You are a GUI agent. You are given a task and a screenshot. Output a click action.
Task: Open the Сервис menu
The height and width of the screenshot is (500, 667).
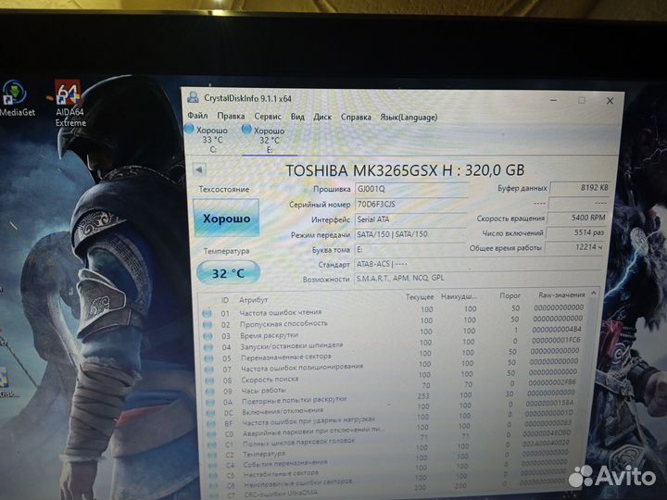point(268,116)
